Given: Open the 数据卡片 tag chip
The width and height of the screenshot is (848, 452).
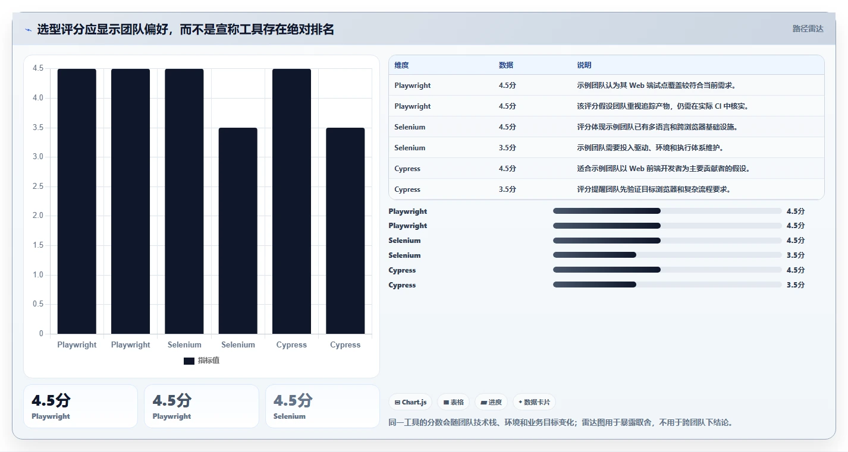Looking at the screenshot, I should tap(534, 402).
